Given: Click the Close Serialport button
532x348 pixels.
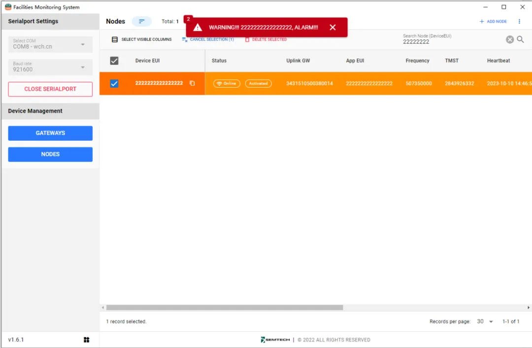Looking at the screenshot, I should (50, 89).
